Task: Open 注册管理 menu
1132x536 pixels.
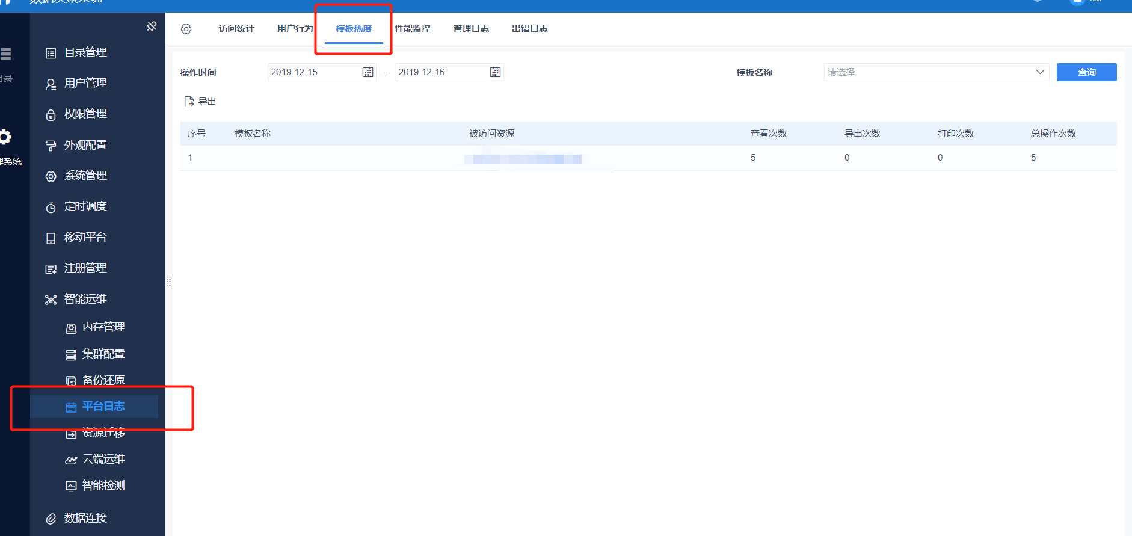Action: point(85,268)
